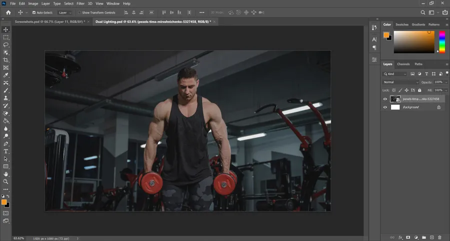Open the Filter menu
This screenshot has height=241, width=450.
pyautogui.click(x=80, y=3)
